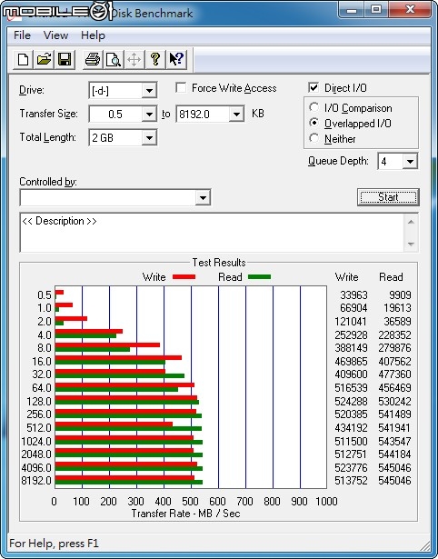Expand the Controlled by dropdown
Screen dimensions: 438x559
[203, 197]
